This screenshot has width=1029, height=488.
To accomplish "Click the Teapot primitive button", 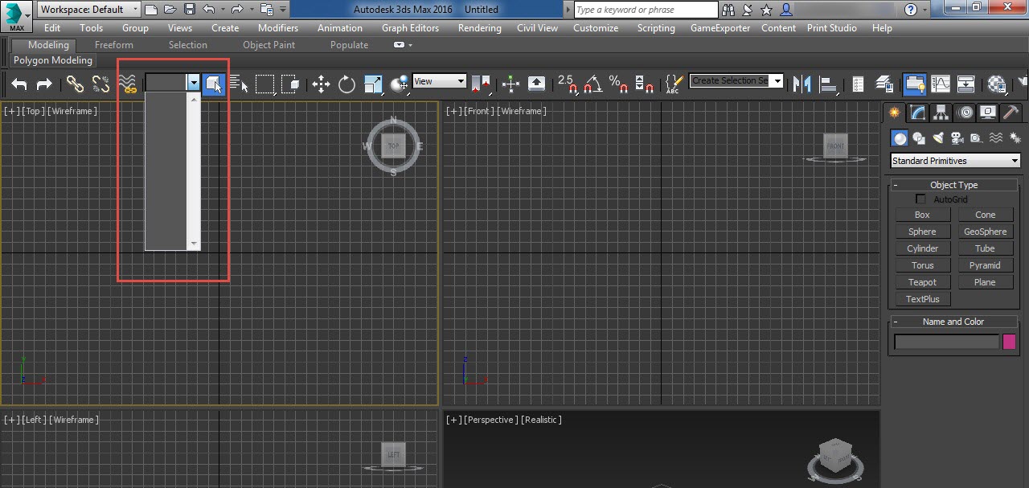I will click(x=922, y=281).
